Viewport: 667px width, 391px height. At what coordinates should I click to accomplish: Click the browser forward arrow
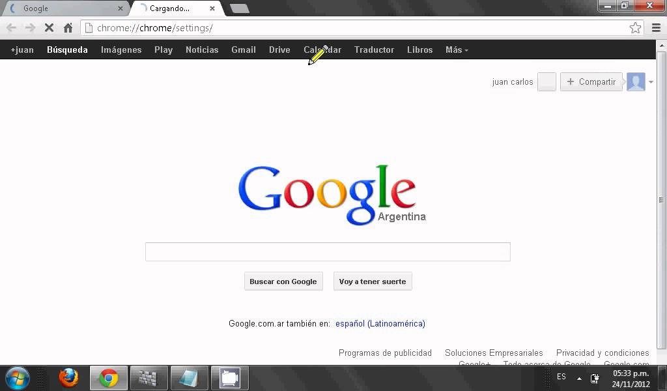pos(30,28)
